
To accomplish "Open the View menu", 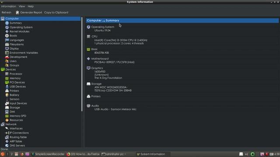I will pyautogui.click(x=22, y=6).
